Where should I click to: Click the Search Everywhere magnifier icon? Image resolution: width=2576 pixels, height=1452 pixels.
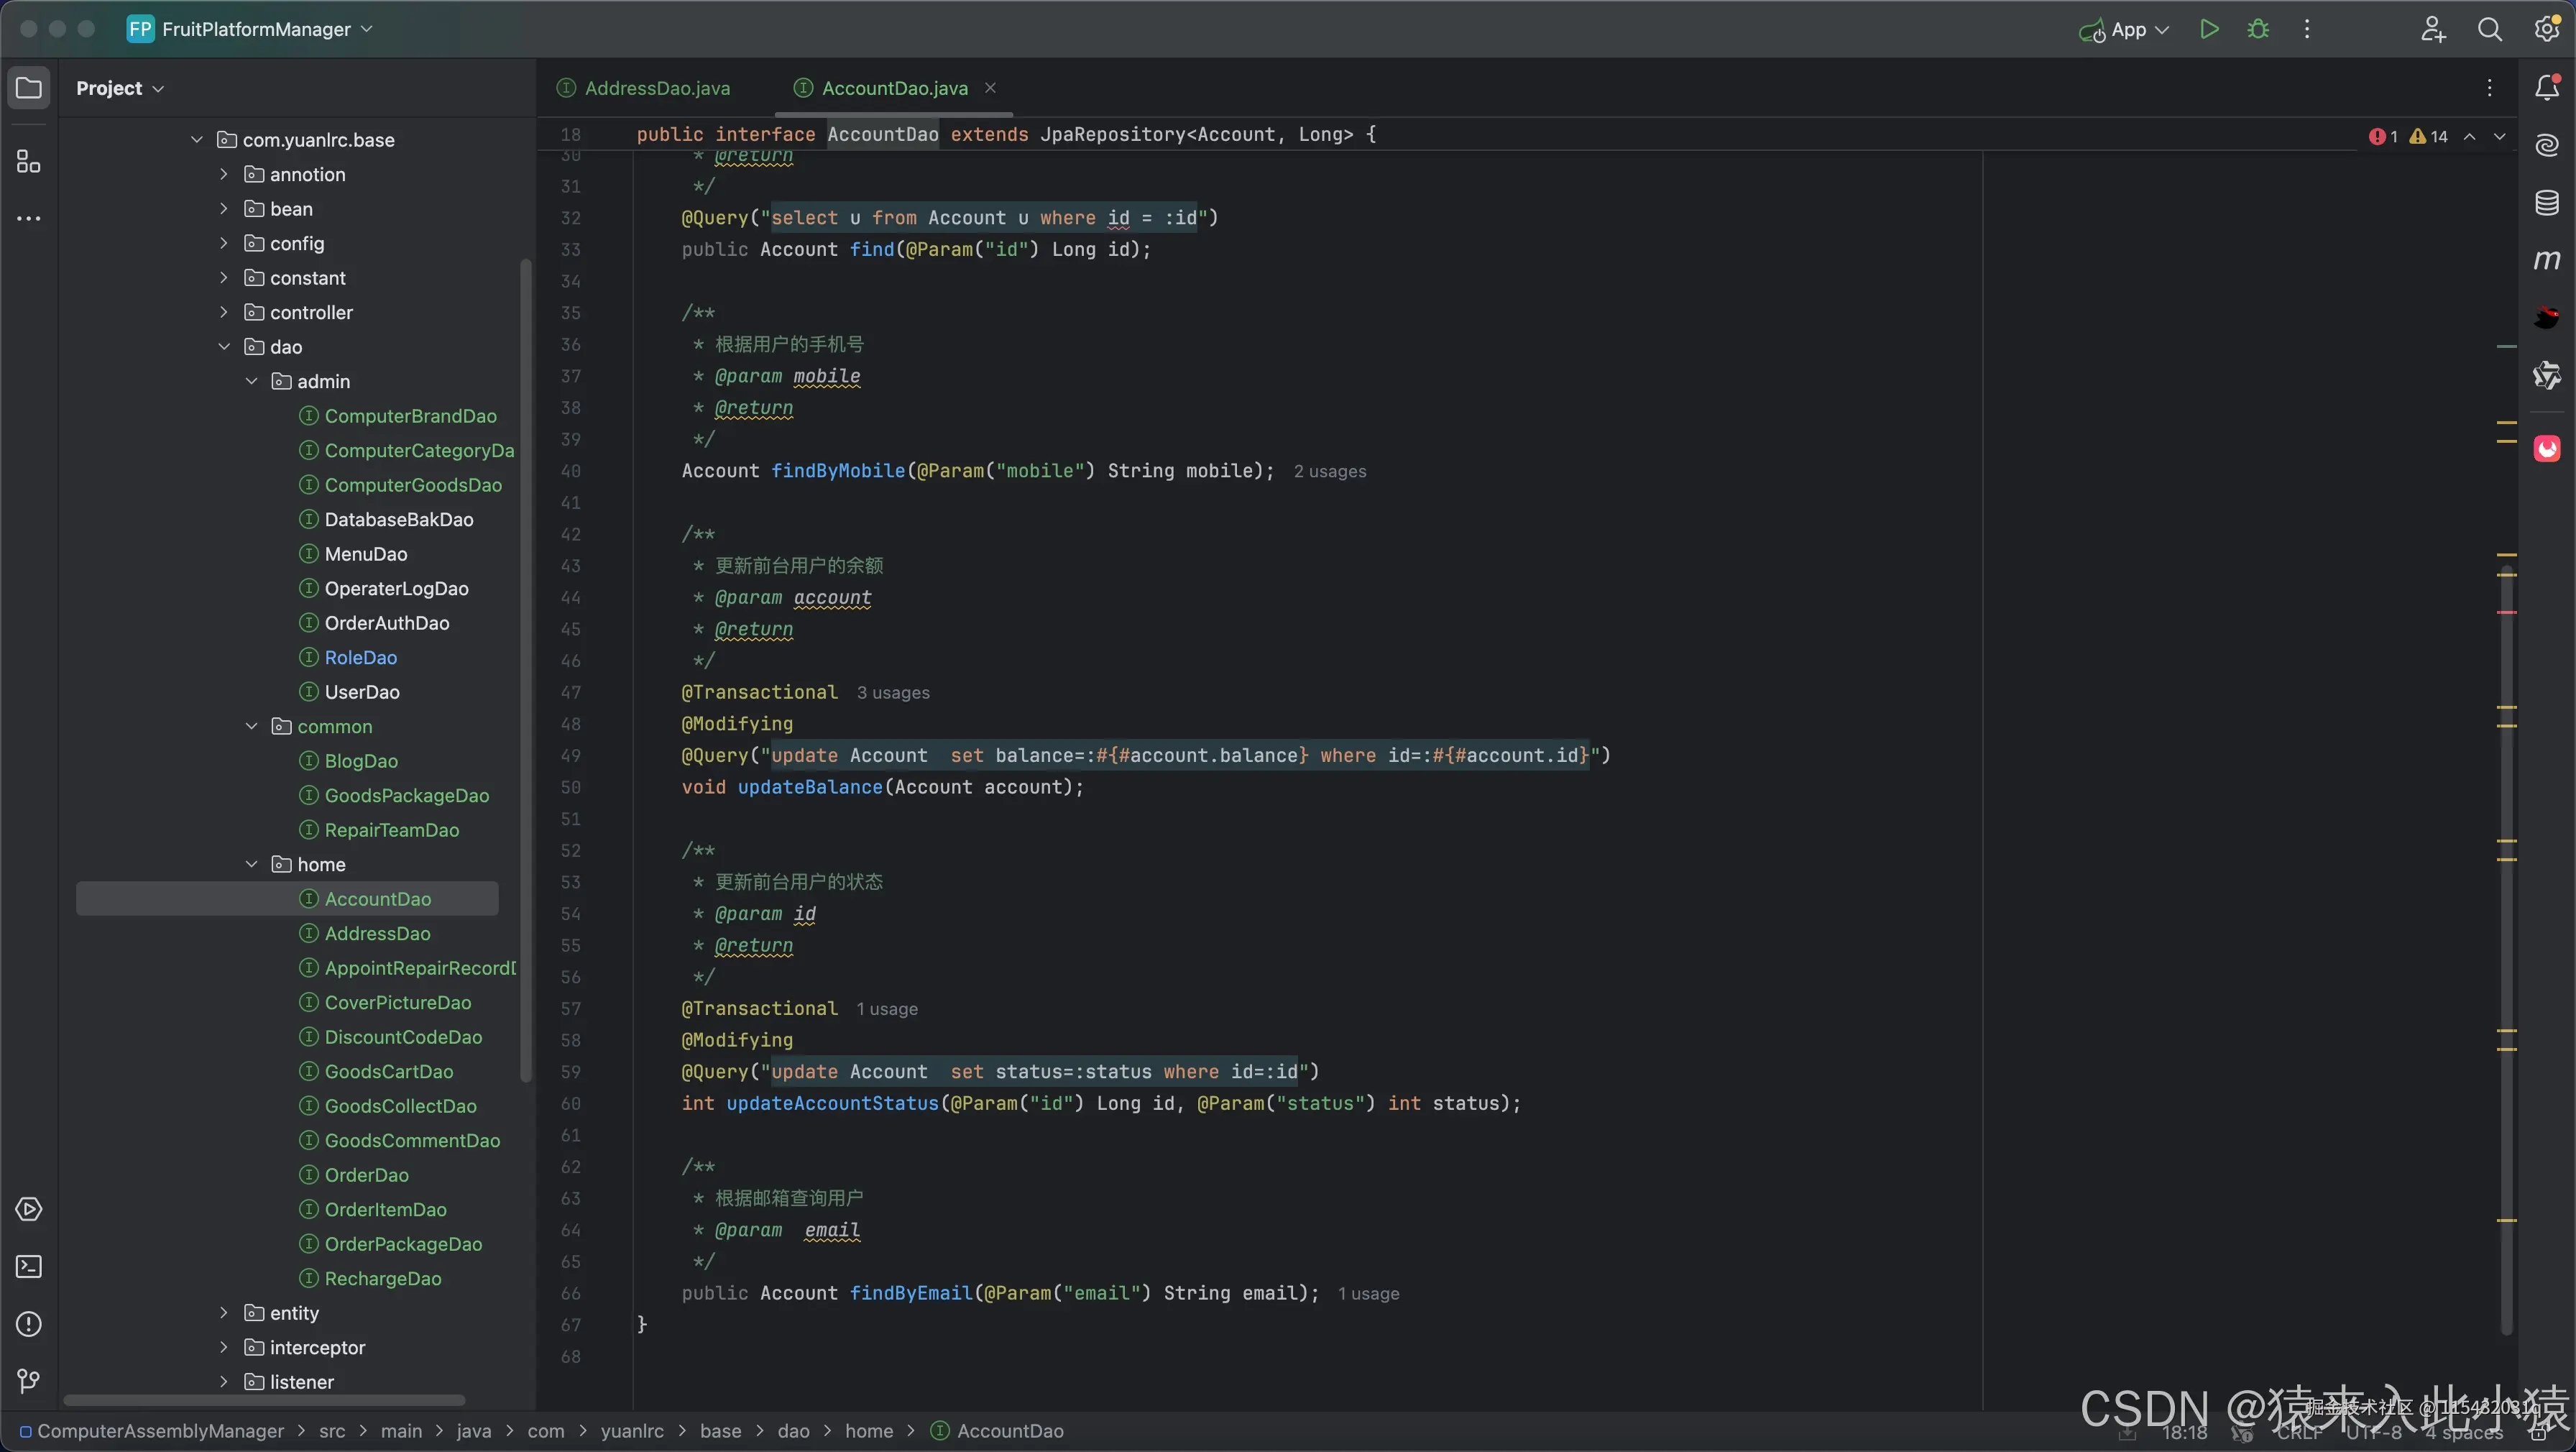point(2489,29)
